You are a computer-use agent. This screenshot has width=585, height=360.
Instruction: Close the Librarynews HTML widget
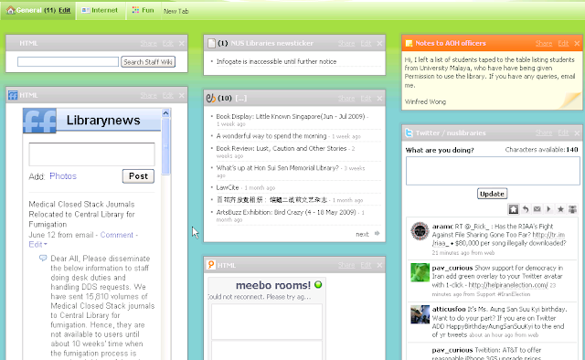(182, 96)
